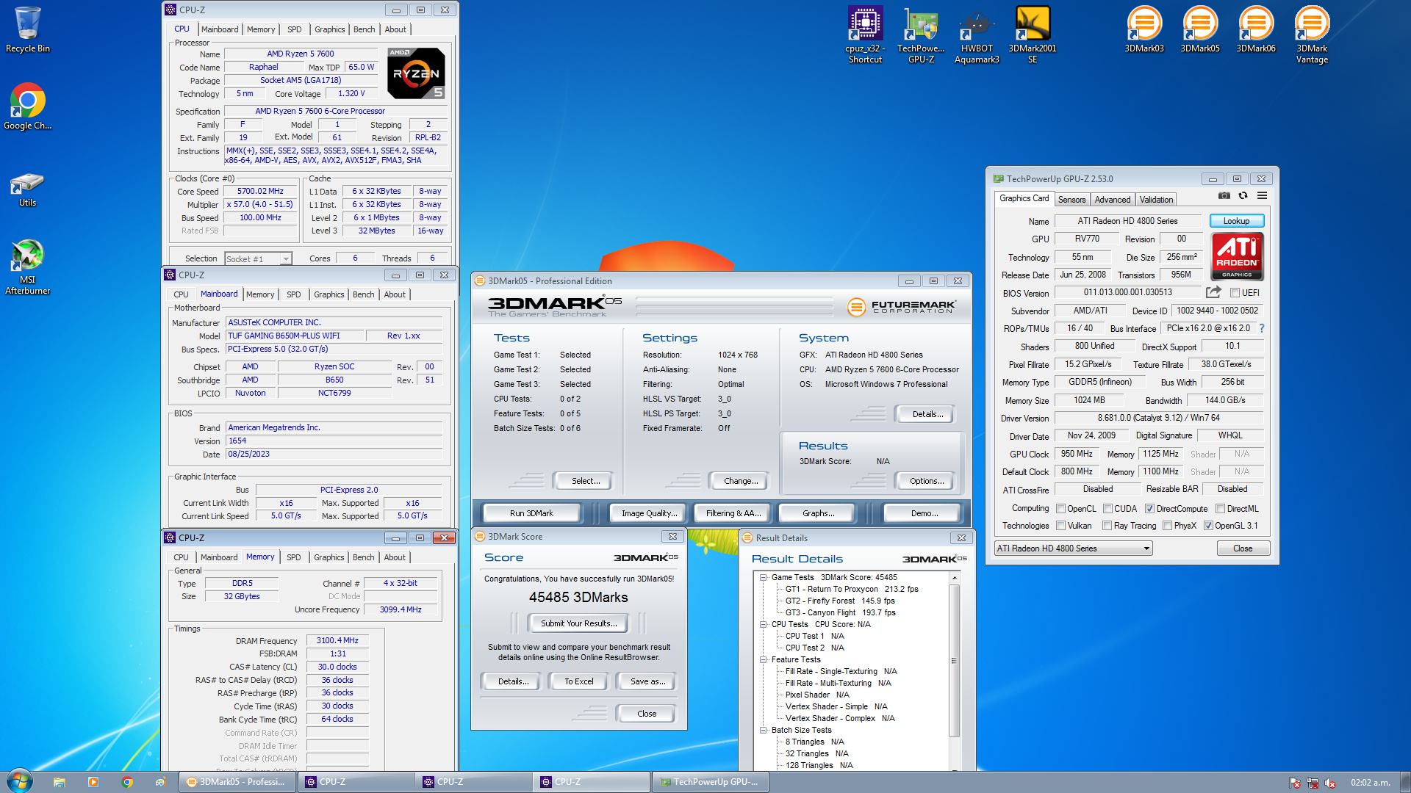Open the HWBOT Aquamark3 desktop icon

coord(977,35)
